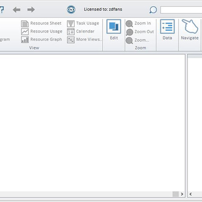Screen dimensions: 202x202
Task: Open the Task Usage view icon
Action: [x=71, y=24]
